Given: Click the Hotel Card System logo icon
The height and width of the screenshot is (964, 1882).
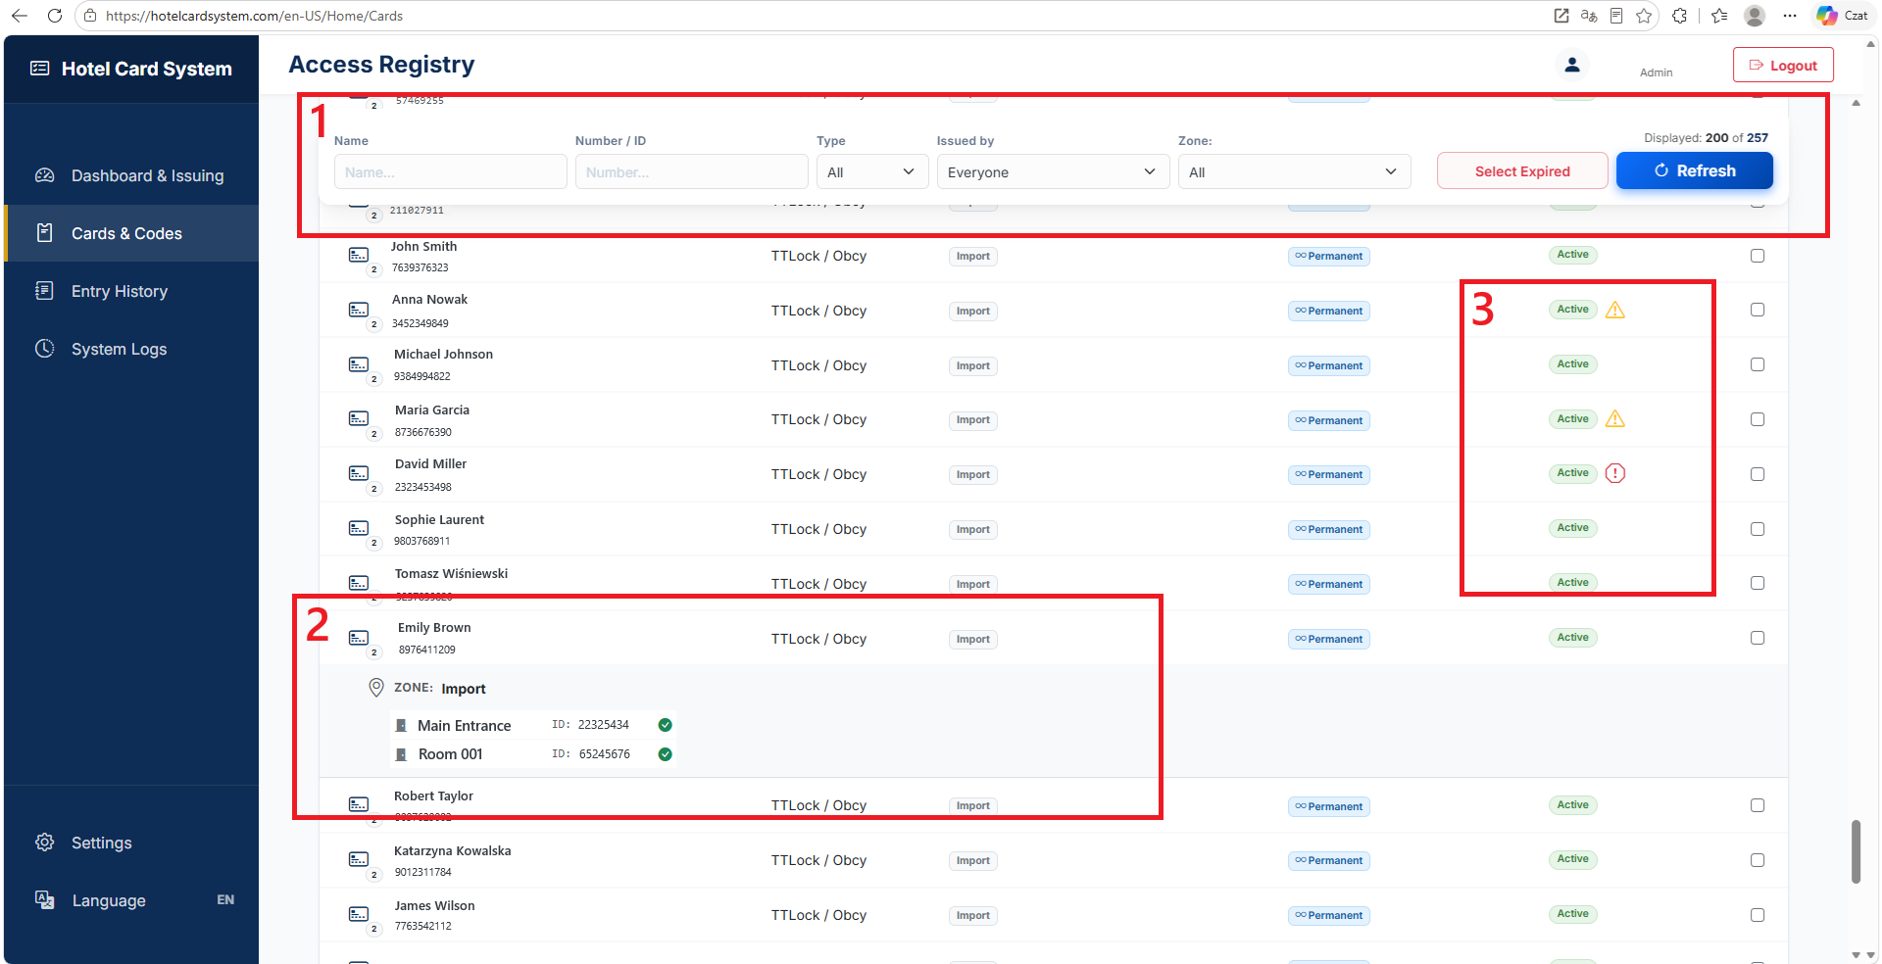Looking at the screenshot, I should click(40, 69).
